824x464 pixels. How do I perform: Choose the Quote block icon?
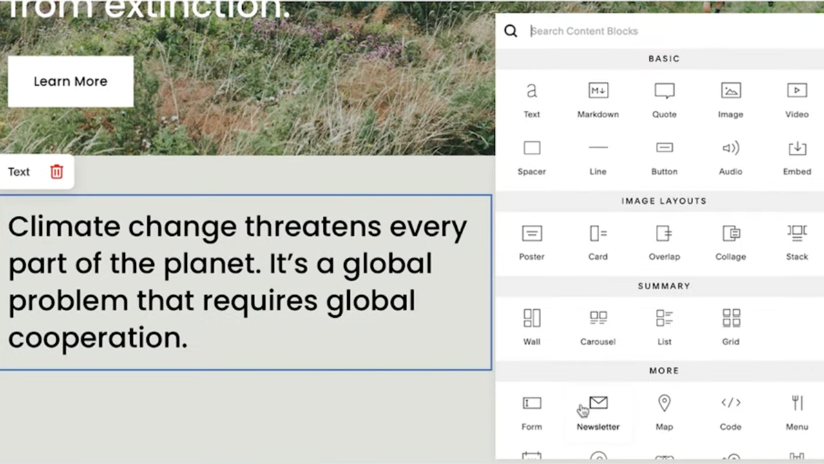click(x=664, y=99)
